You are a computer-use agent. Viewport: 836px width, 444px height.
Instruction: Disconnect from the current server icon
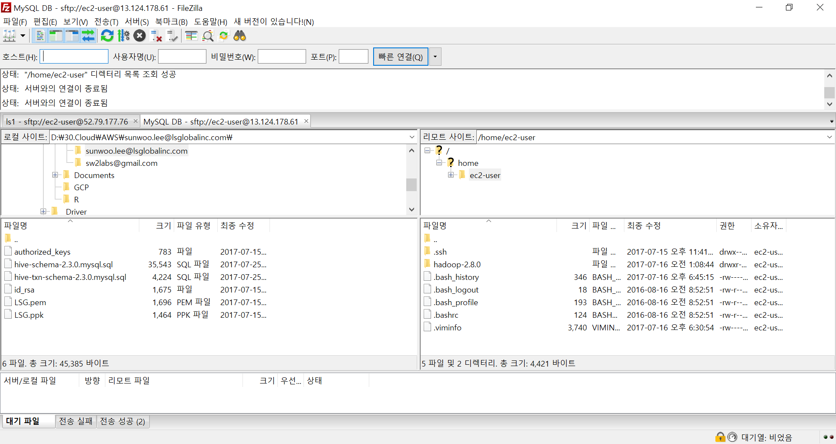156,36
